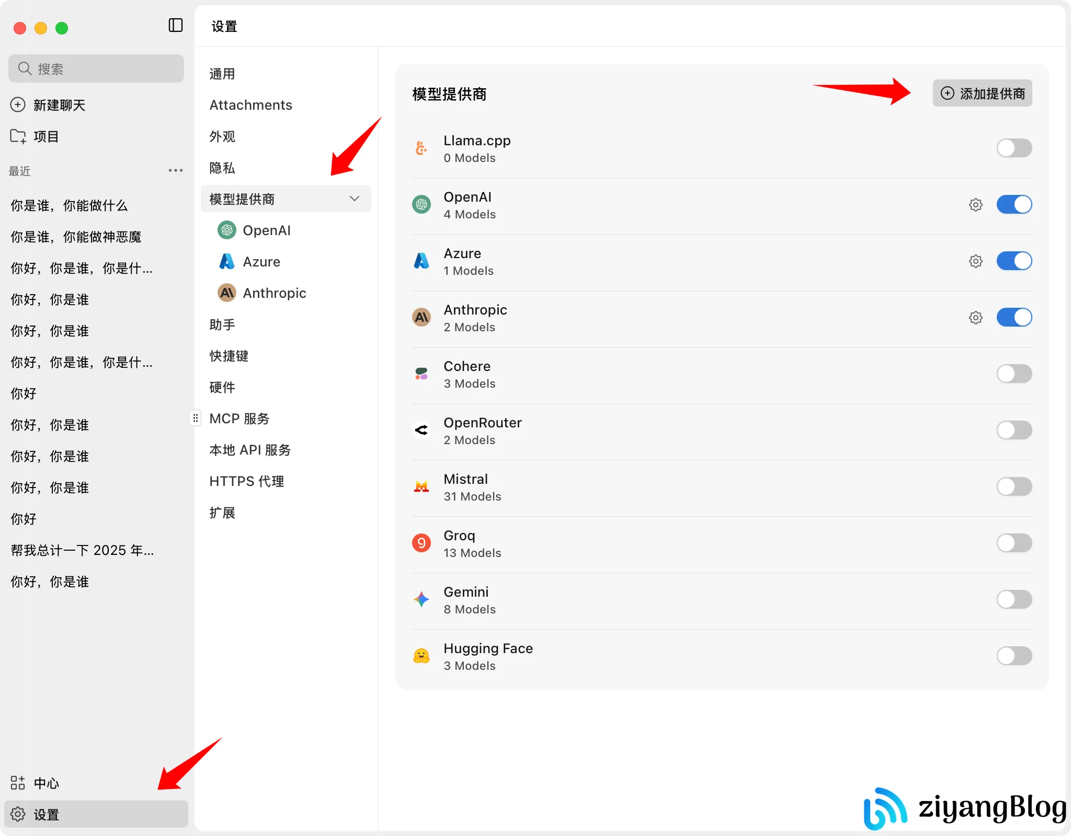
Task: Click the drag handle beside MCP 服务
Action: click(195, 417)
